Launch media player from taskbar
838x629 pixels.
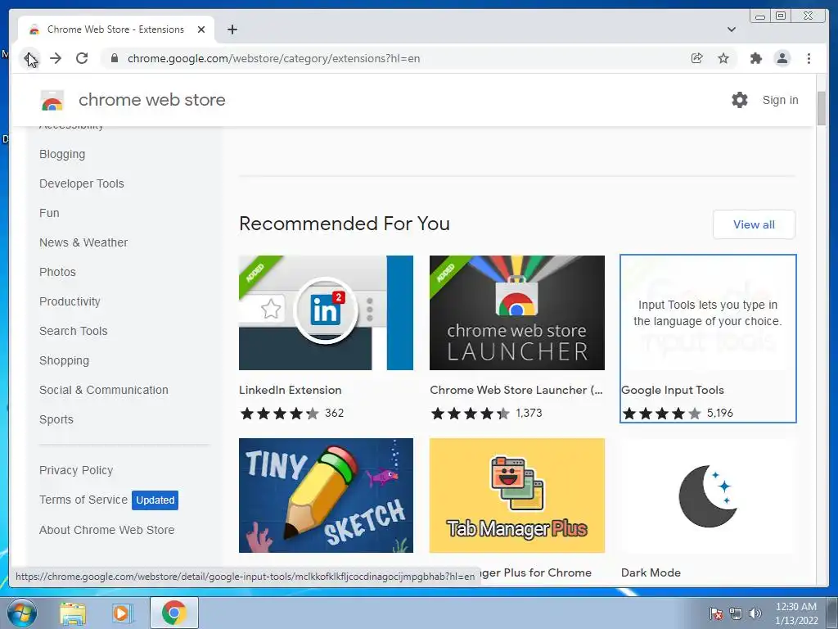point(122,613)
